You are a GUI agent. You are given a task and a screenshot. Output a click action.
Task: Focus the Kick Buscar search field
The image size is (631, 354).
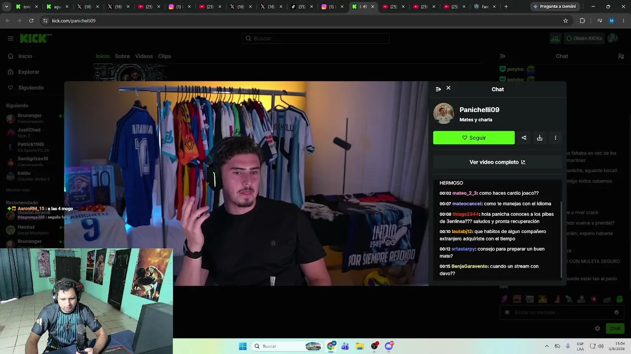click(x=315, y=38)
